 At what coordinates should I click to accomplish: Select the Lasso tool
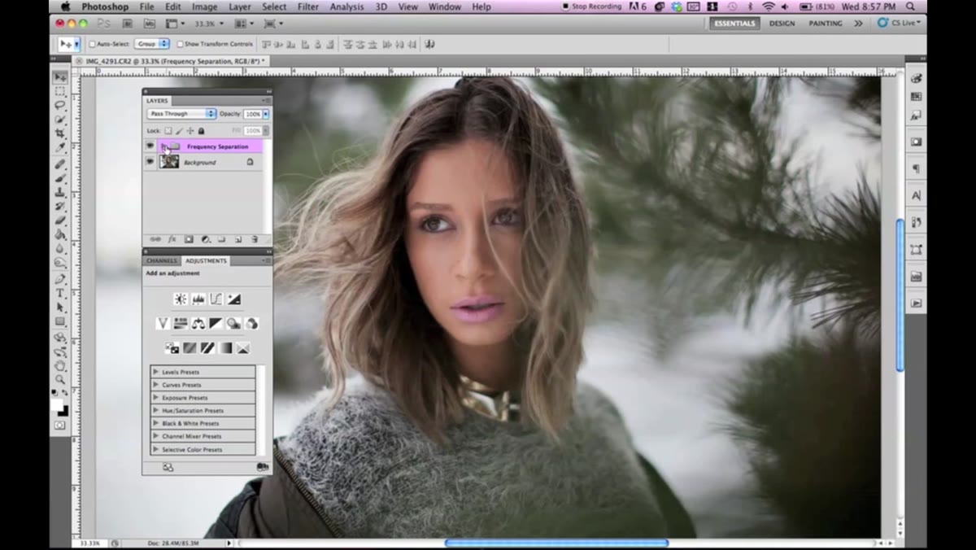point(60,105)
